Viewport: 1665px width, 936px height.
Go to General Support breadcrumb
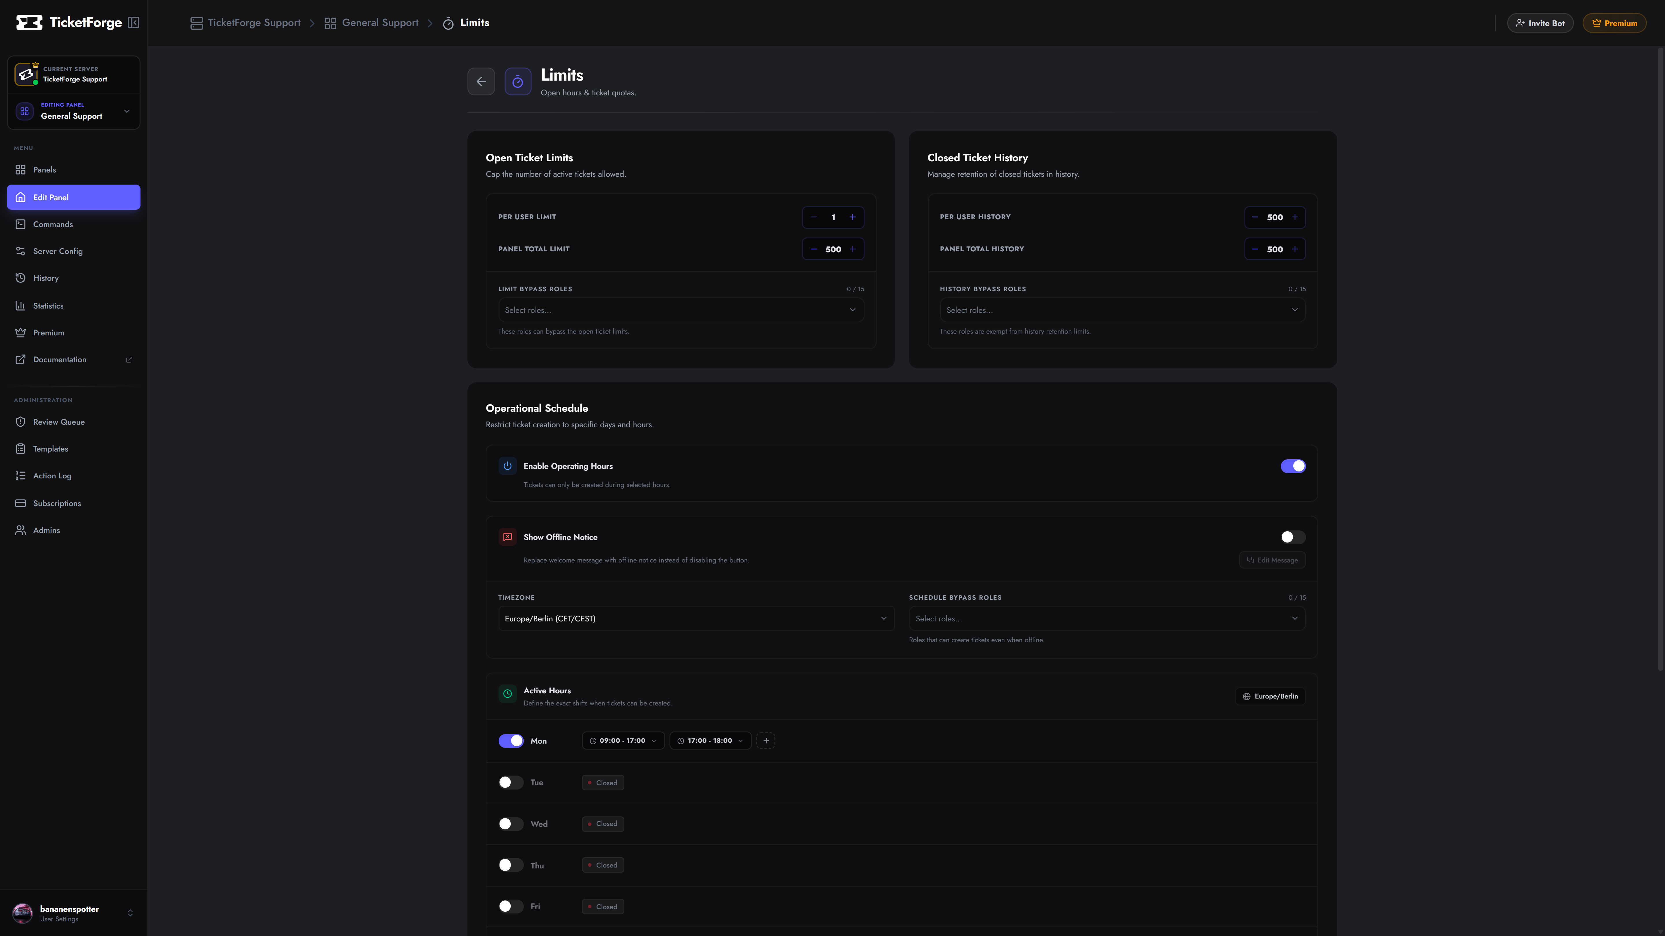point(372,23)
